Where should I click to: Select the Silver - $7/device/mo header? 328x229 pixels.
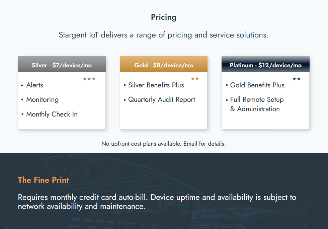(62, 65)
